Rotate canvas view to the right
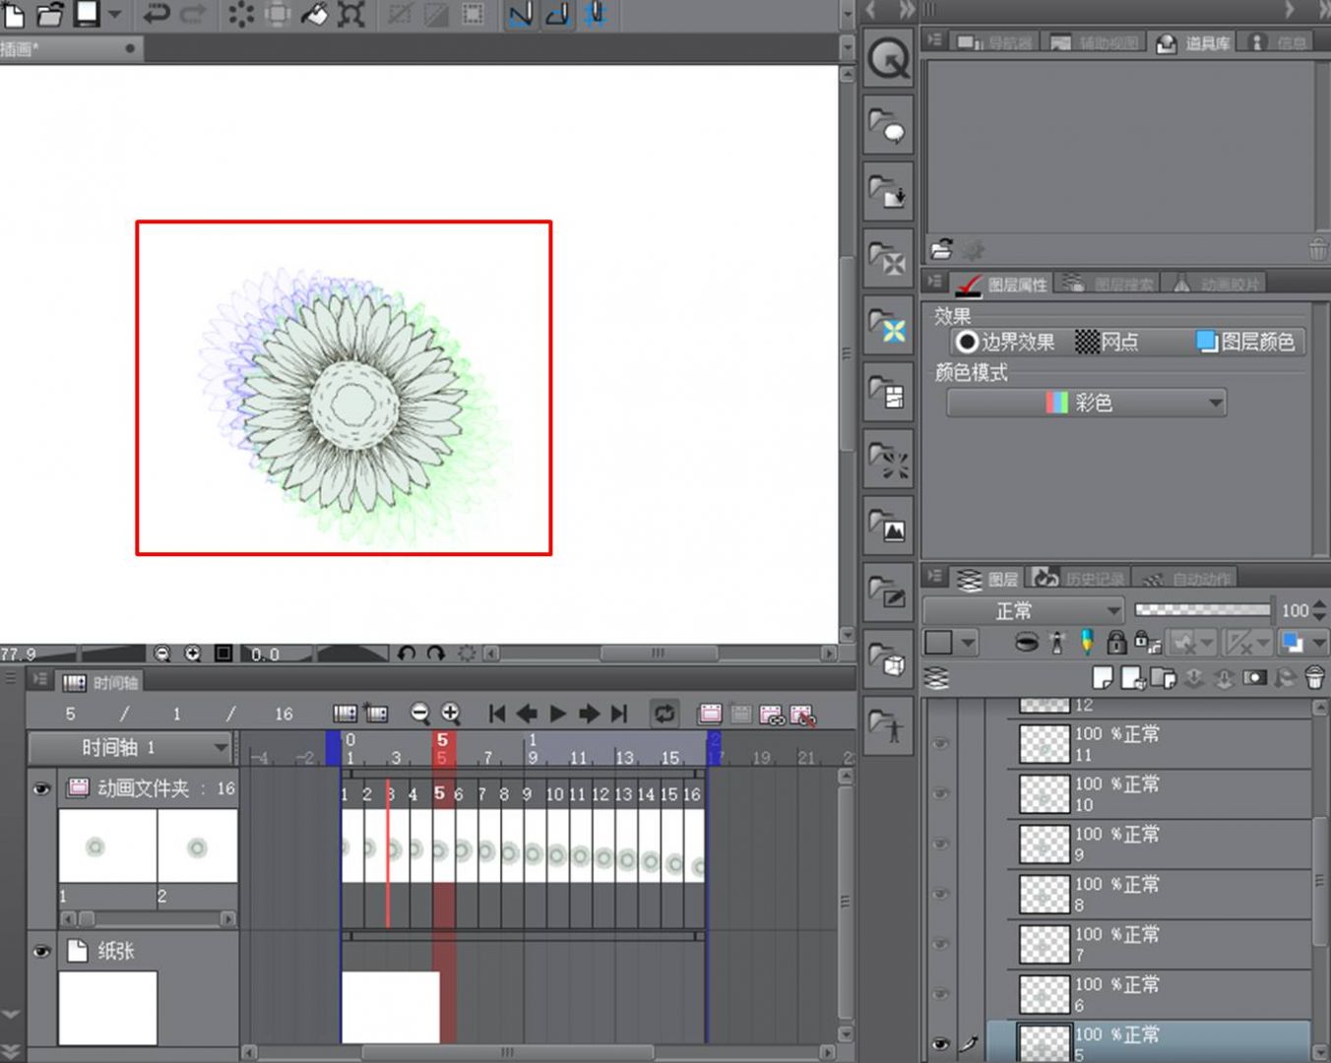This screenshot has height=1063, width=1331. click(x=435, y=654)
